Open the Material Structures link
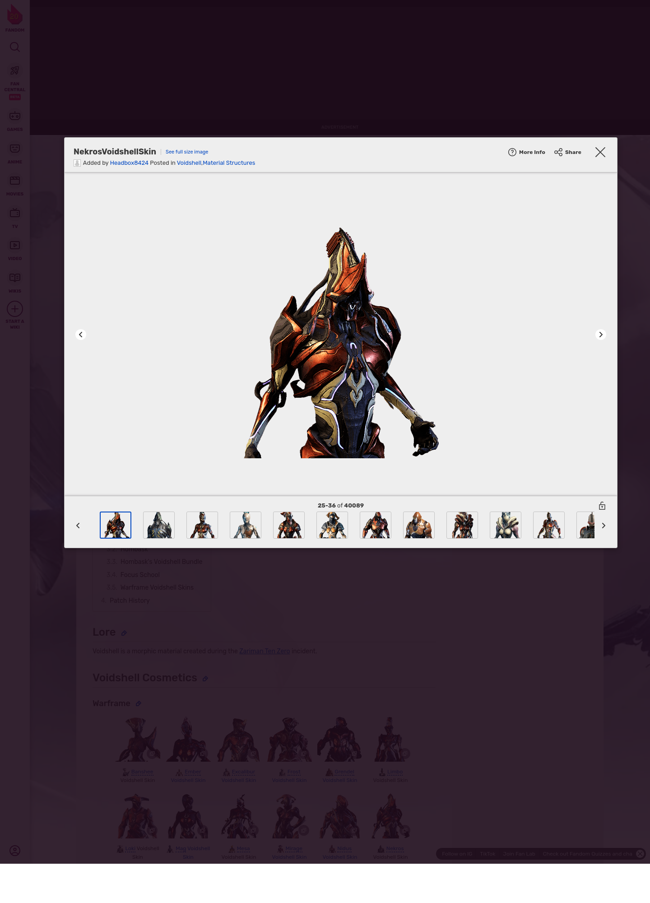 (x=229, y=163)
